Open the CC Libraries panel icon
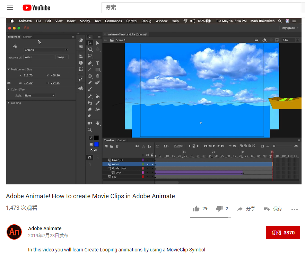The width and height of the screenshot is (305, 258). click(81, 88)
